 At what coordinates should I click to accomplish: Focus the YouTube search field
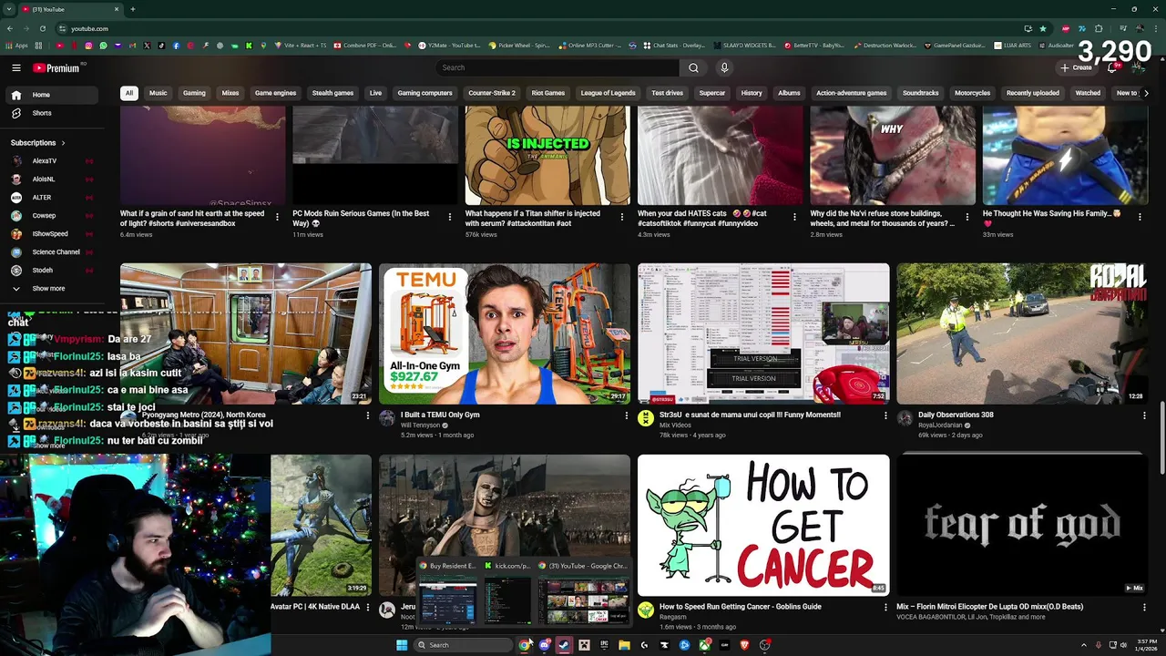557,67
